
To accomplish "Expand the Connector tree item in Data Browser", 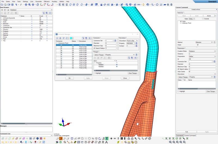I will point(2,26).
